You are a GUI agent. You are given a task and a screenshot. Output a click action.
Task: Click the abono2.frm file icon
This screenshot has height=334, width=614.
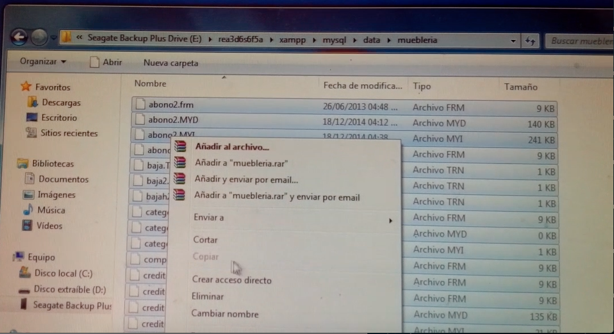138,104
